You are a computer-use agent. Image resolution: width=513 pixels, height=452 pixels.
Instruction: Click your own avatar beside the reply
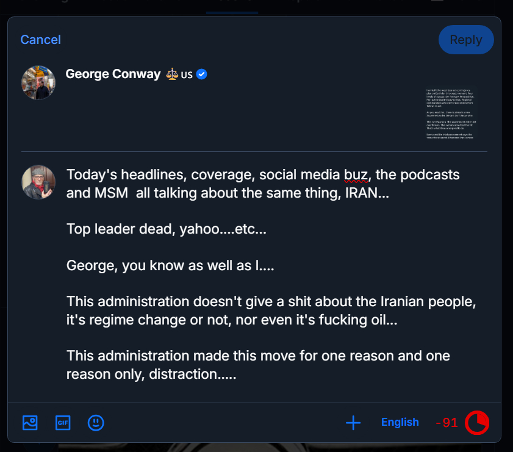click(x=38, y=182)
